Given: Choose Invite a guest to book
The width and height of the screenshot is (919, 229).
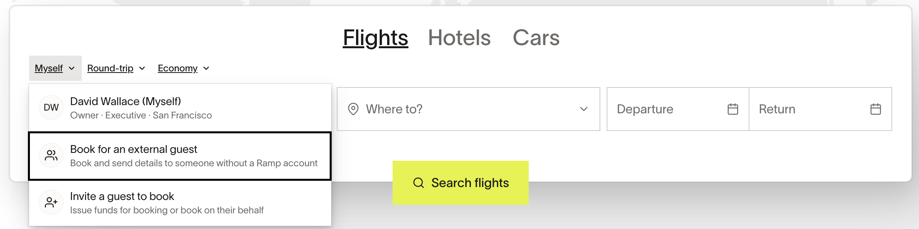Looking at the screenshot, I should tap(180, 203).
